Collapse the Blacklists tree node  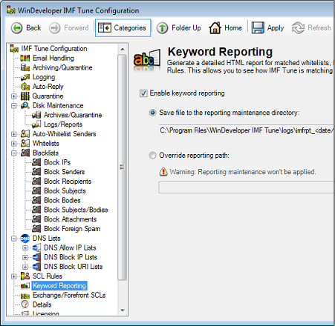[x=14, y=153]
